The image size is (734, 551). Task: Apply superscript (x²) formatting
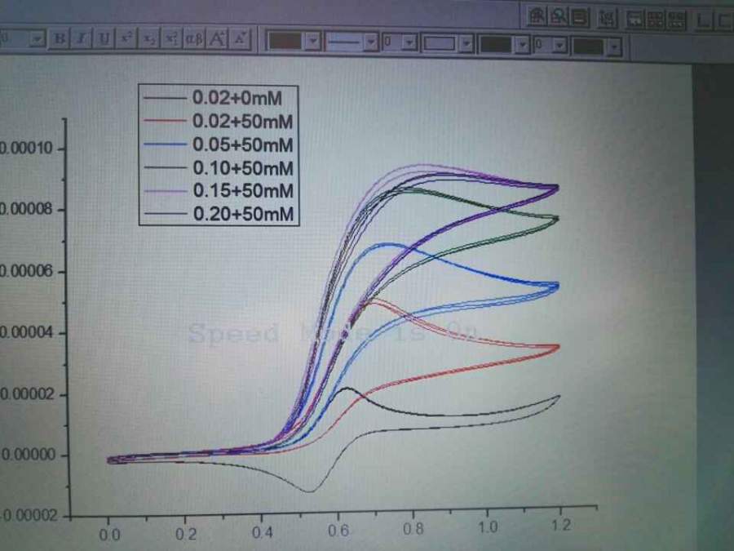126,38
